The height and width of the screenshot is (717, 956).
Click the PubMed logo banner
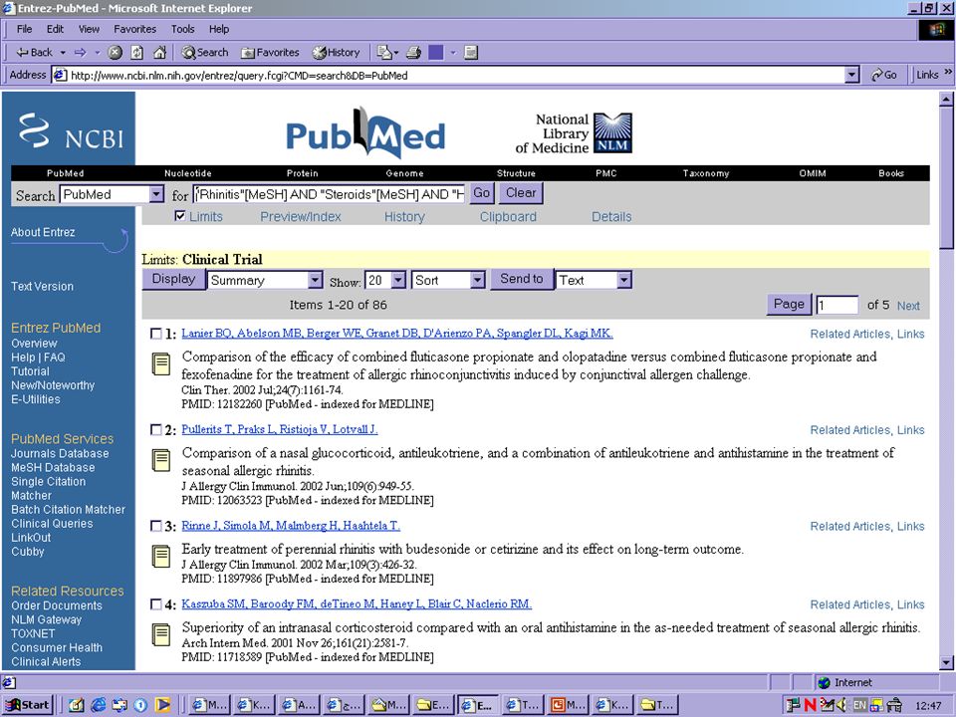[x=365, y=133]
